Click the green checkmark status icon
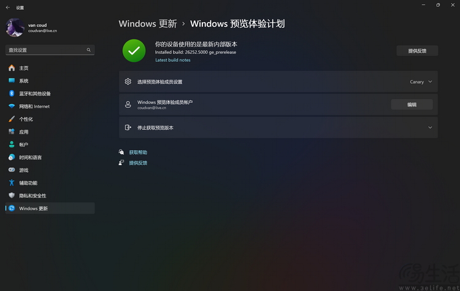Image resolution: width=460 pixels, height=291 pixels. coord(134,51)
